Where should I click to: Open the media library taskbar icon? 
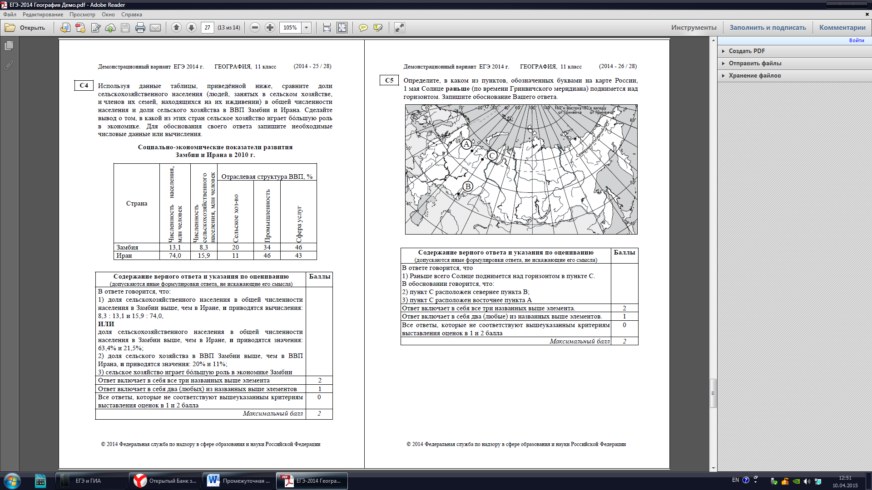click(40, 481)
